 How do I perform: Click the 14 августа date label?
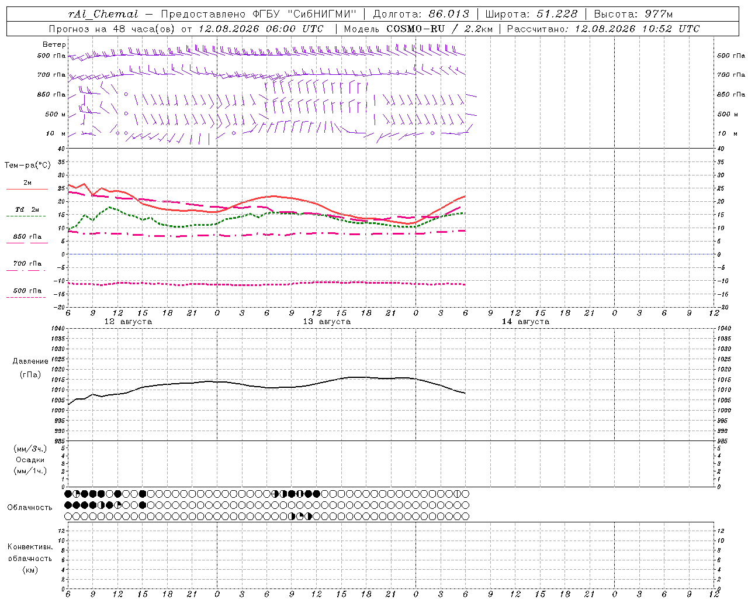[x=525, y=322]
